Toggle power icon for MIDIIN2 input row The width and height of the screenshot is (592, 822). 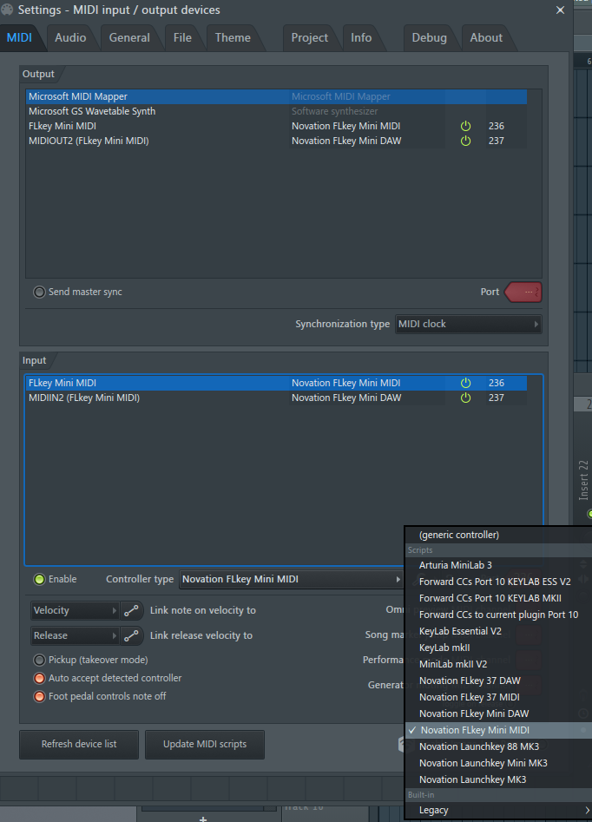point(465,398)
